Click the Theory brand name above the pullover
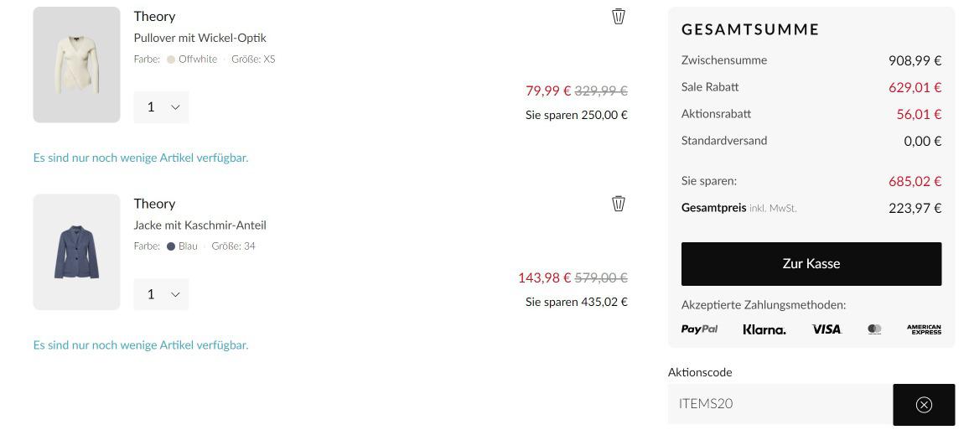The height and width of the screenshot is (430, 969). (x=154, y=17)
